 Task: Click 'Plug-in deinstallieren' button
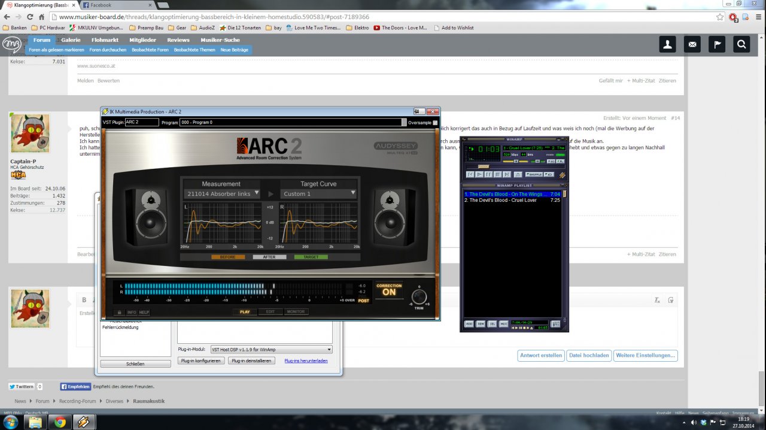point(251,361)
